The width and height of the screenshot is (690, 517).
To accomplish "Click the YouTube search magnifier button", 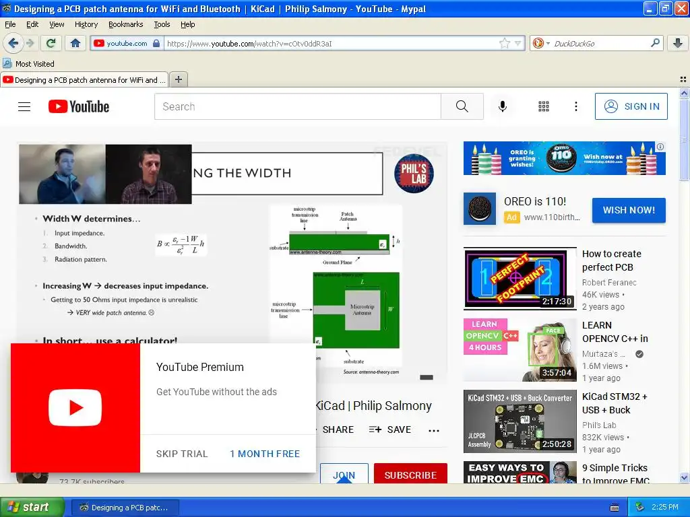I will click(x=462, y=106).
